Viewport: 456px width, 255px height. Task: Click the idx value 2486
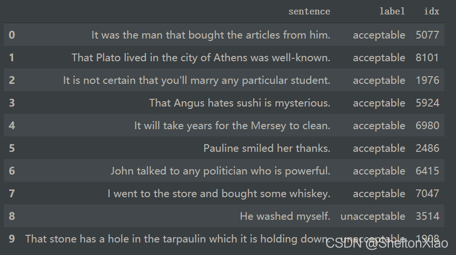(427, 148)
